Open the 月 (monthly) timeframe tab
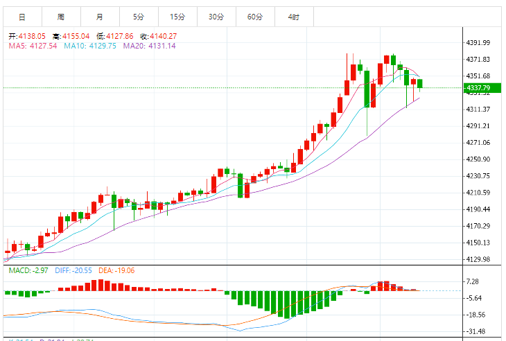 pyautogui.click(x=100, y=16)
